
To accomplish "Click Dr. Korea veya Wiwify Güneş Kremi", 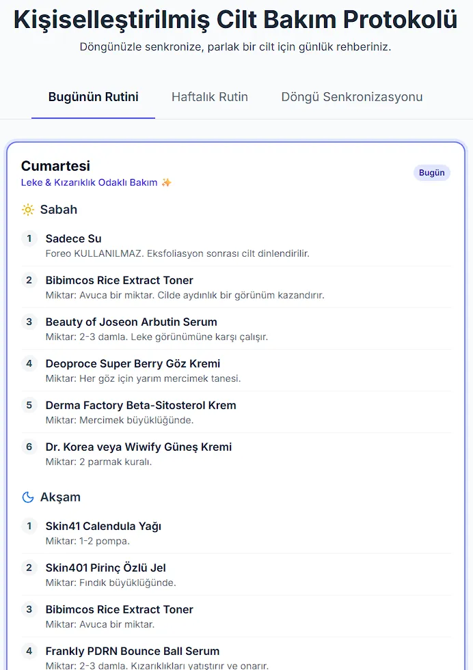I will pyautogui.click(x=139, y=447).
